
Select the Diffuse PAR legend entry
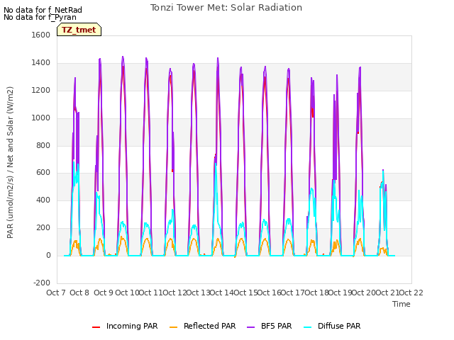tap(332, 326)
